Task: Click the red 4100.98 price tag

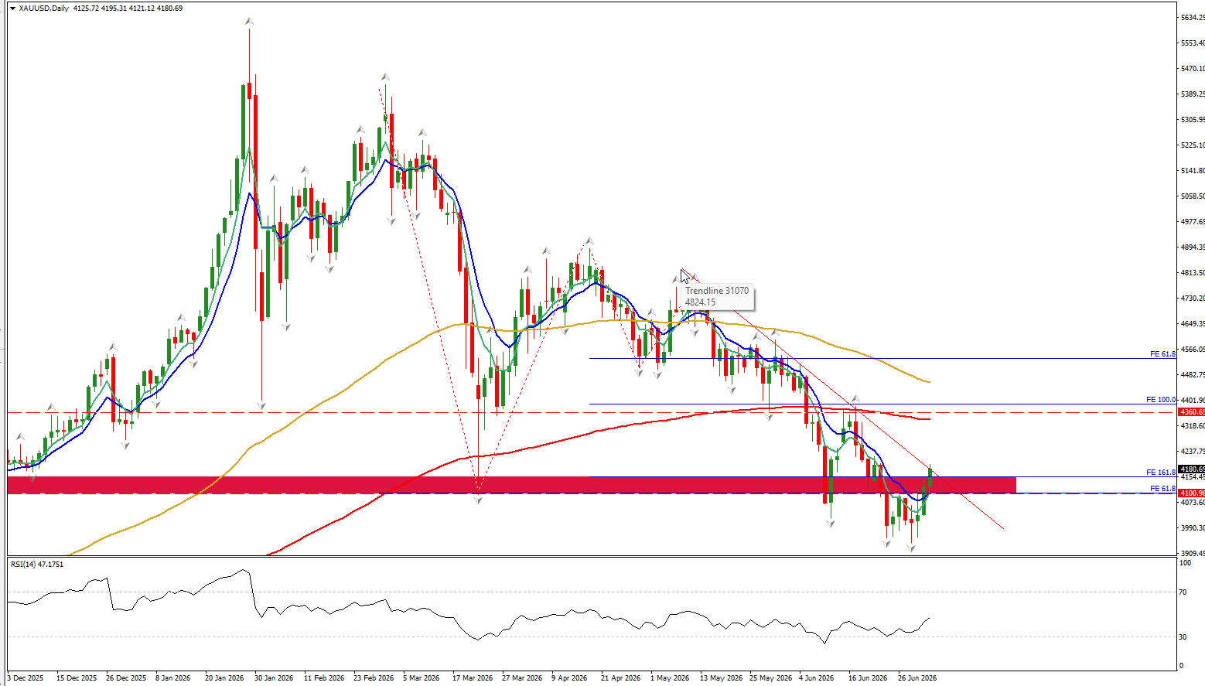Action: (x=1191, y=493)
